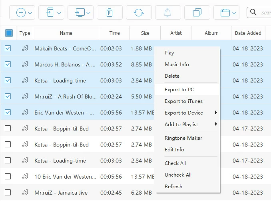Toggle the select-all checkbox in header
This screenshot has width=271, height=201.
point(9,33)
